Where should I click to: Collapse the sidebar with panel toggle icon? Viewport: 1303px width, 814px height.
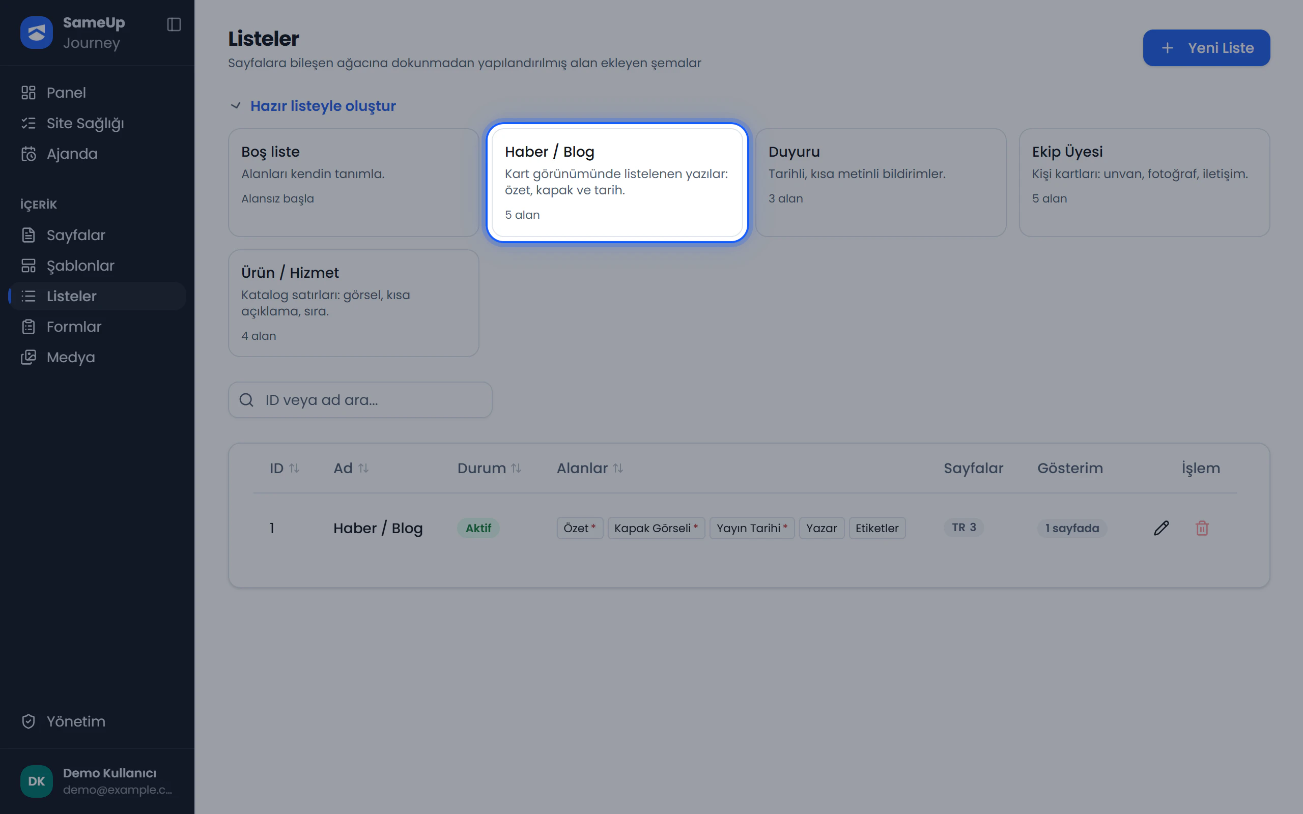(x=174, y=24)
